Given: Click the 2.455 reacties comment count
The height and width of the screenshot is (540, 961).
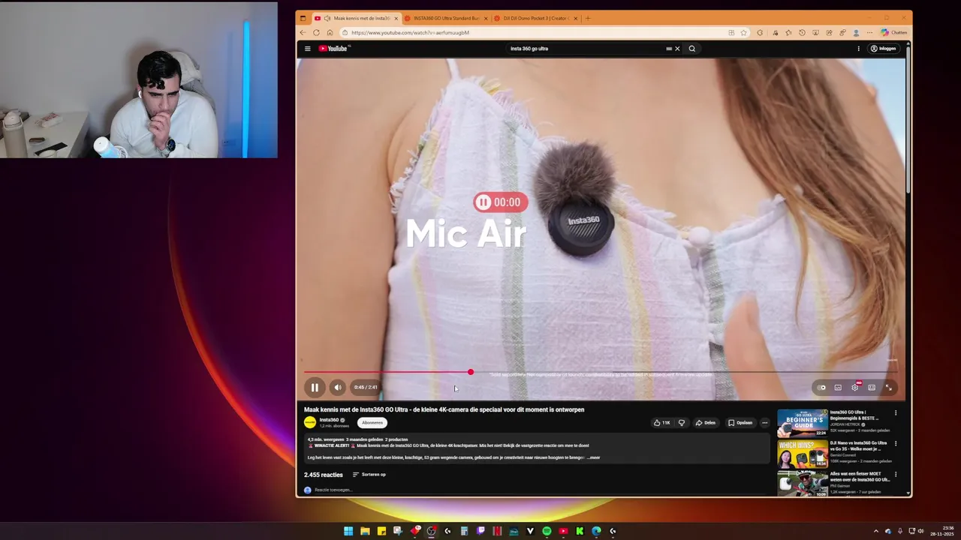Looking at the screenshot, I should coord(323,475).
